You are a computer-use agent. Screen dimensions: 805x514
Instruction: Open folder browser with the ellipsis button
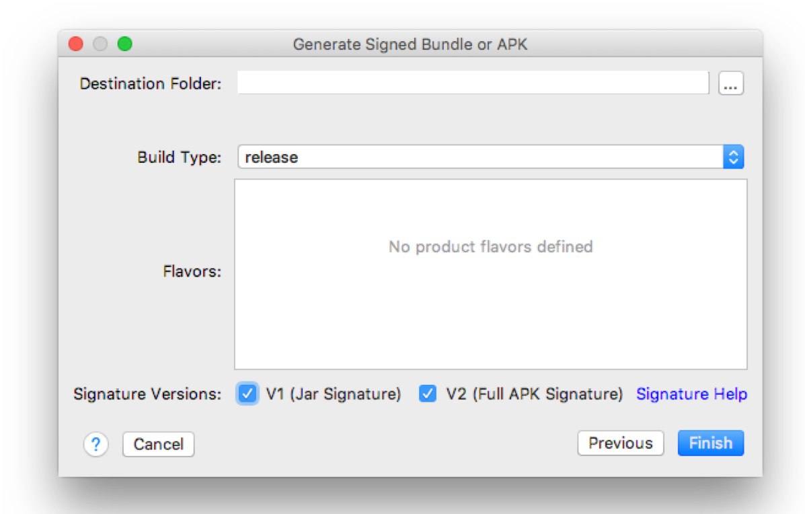(x=730, y=83)
